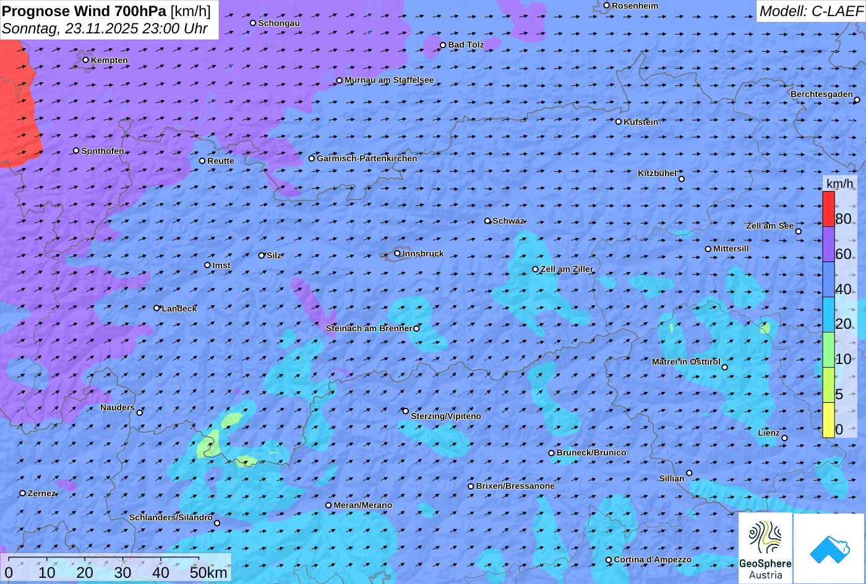866x584 pixels.
Task: Click the Kempten city marker
Action: click(86, 60)
